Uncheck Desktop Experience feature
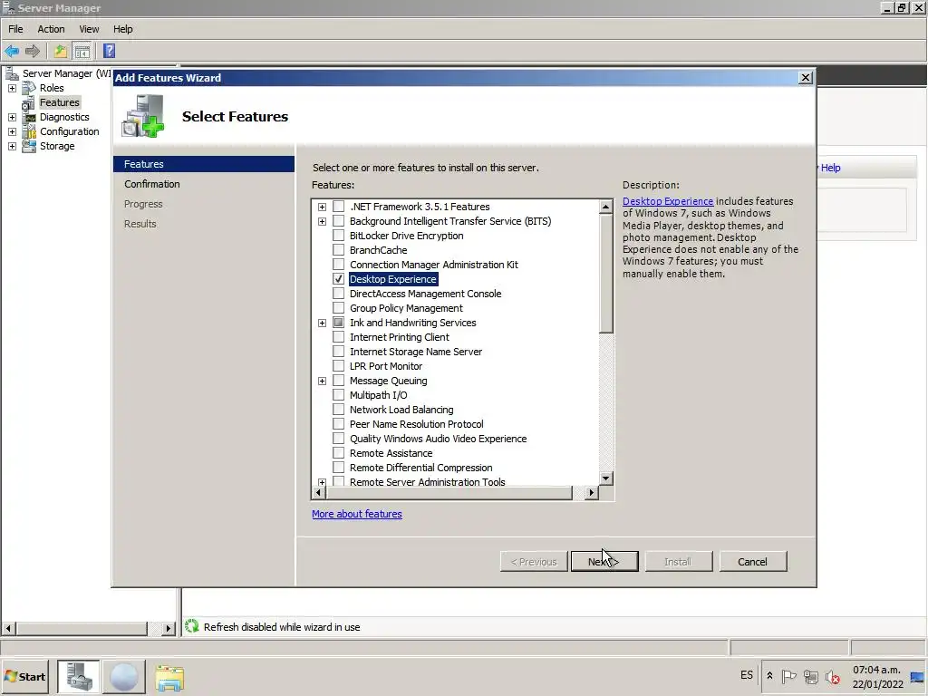Image resolution: width=928 pixels, height=696 pixels. pos(339,279)
